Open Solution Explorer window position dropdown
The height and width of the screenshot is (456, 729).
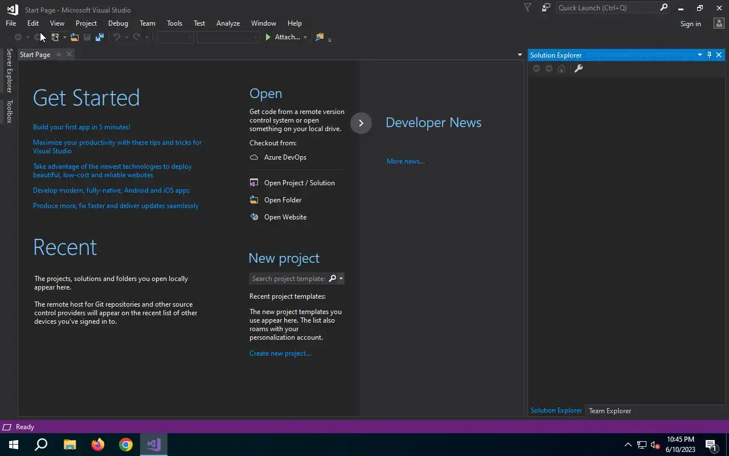point(699,55)
